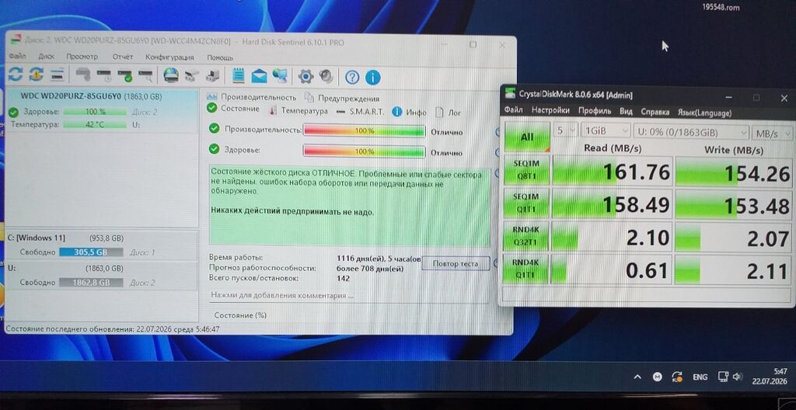This screenshot has height=410, width=796.
Task: Switch to the Температура tab
Action: point(298,110)
